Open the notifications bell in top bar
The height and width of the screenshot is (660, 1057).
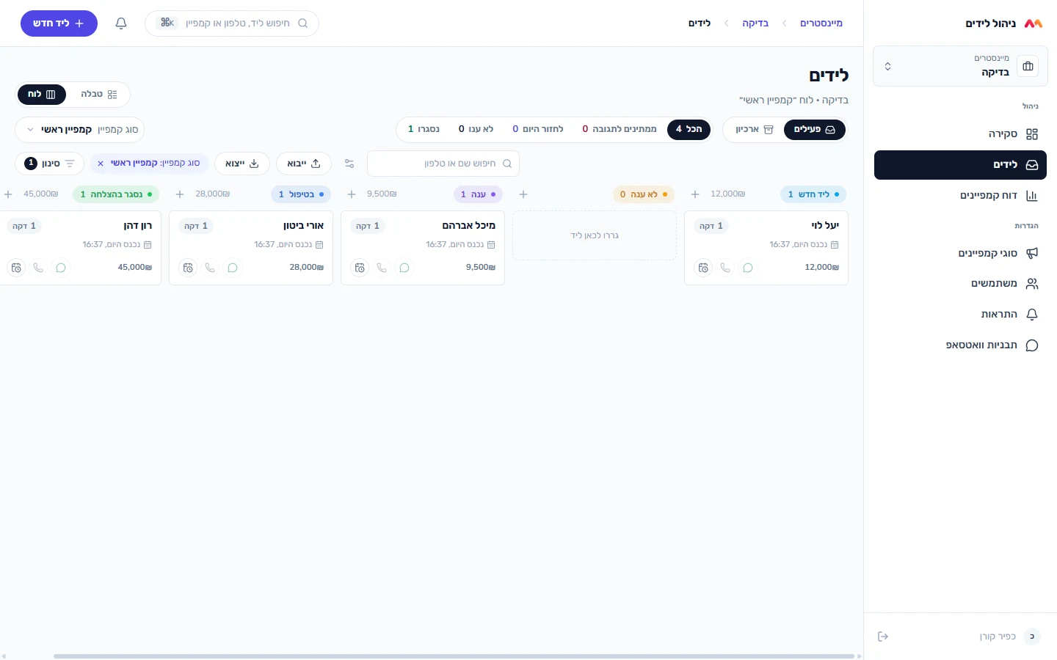click(x=121, y=23)
